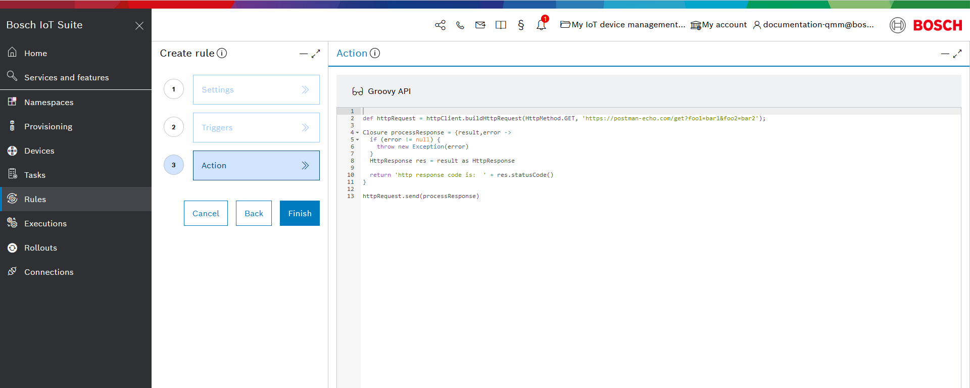
Task: Click the Bosch logo
Action: (x=926, y=25)
